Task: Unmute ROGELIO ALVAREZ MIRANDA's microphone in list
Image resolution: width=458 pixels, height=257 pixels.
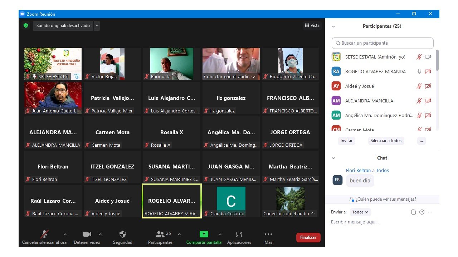Action: (419, 71)
